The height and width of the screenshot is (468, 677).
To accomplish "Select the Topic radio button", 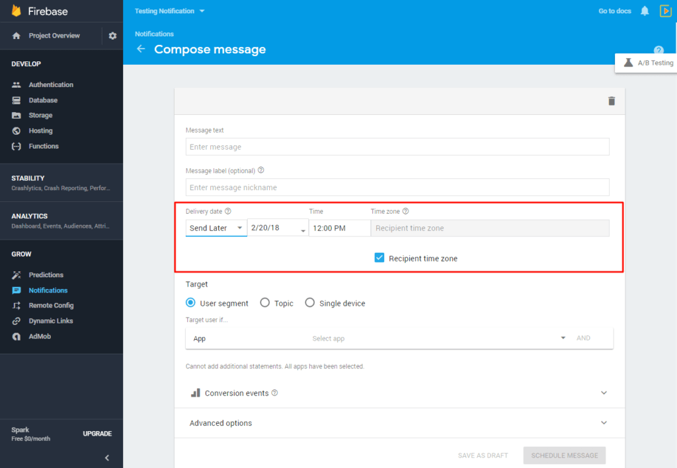I will click(x=264, y=302).
